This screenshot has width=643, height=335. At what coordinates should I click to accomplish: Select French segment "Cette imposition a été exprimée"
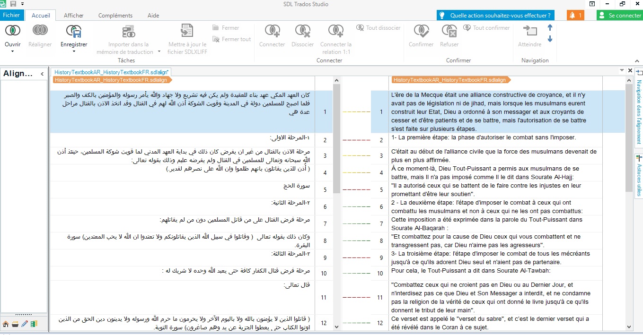[495, 224]
